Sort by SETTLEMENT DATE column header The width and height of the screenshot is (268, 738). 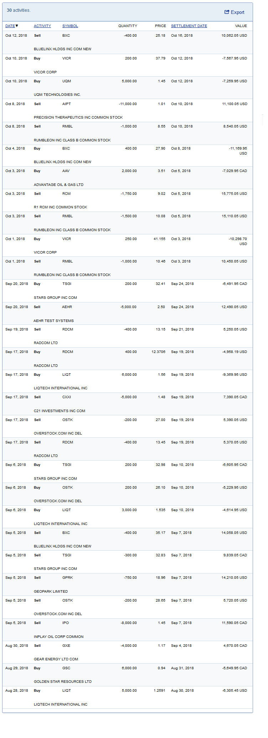click(189, 26)
